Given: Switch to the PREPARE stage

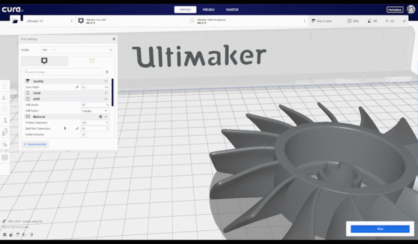Looking at the screenshot, I should (x=185, y=10).
